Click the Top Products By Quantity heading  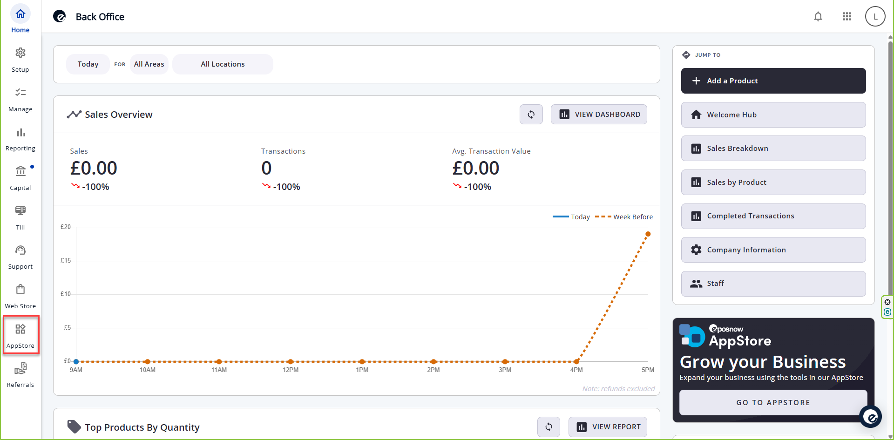coord(142,427)
